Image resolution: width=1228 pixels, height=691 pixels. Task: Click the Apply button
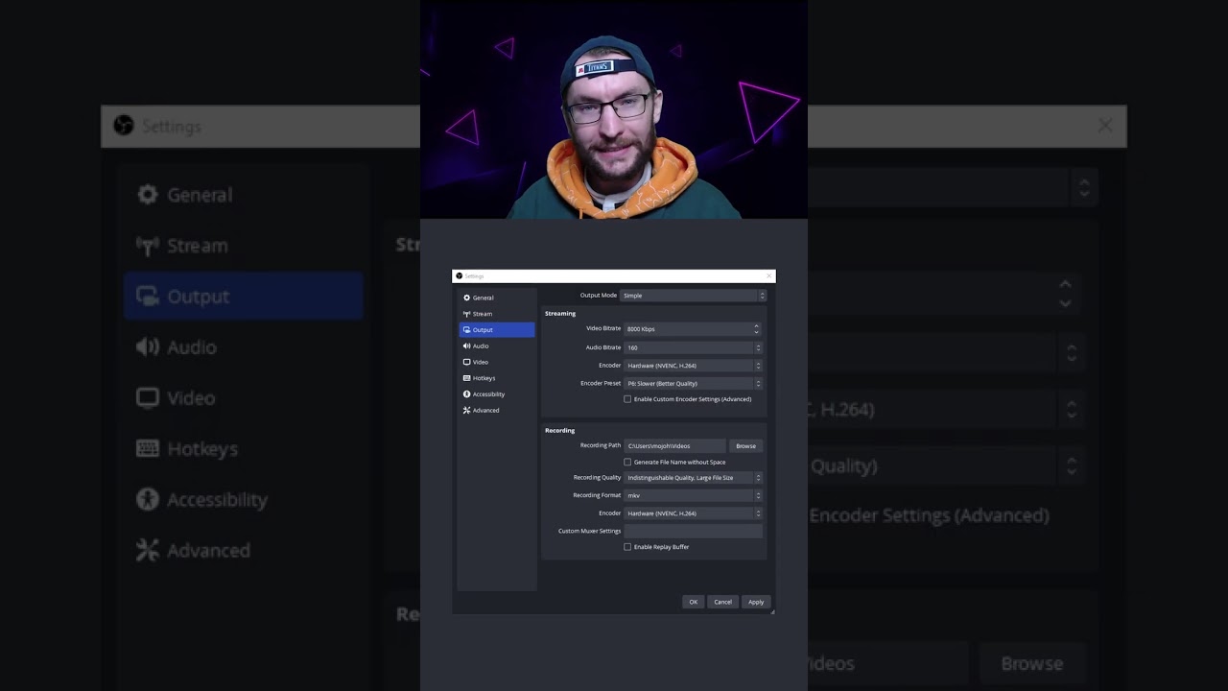point(756,602)
